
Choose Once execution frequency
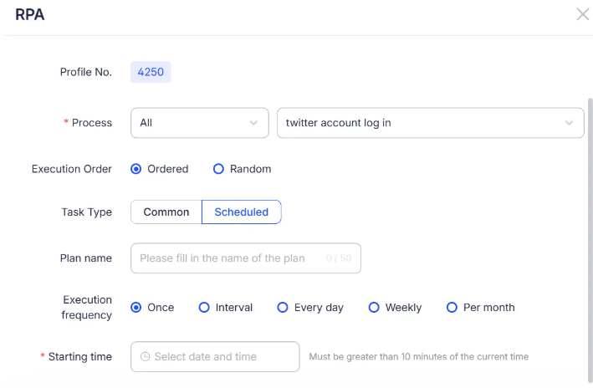[135, 308]
